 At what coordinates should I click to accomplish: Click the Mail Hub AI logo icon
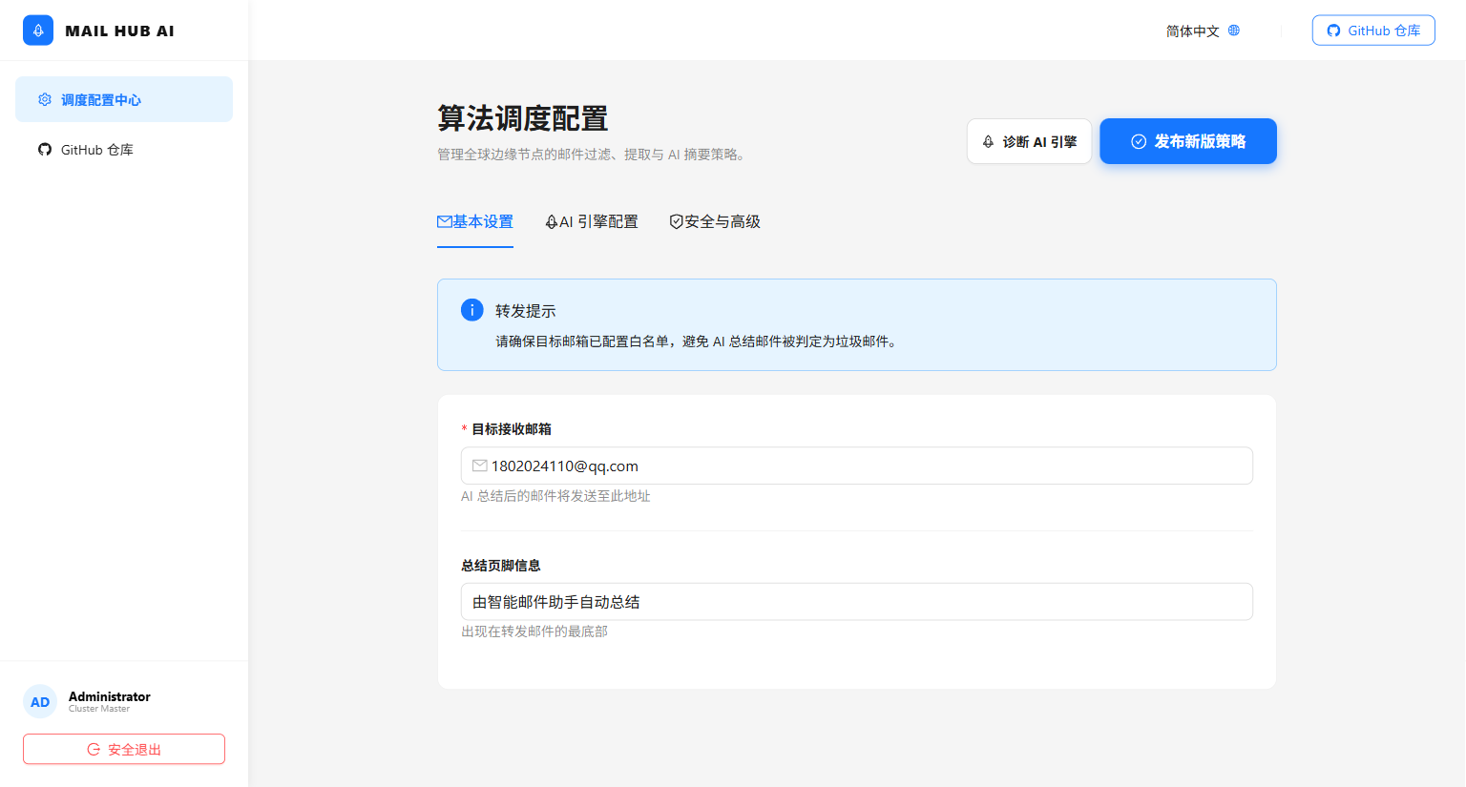point(38,30)
